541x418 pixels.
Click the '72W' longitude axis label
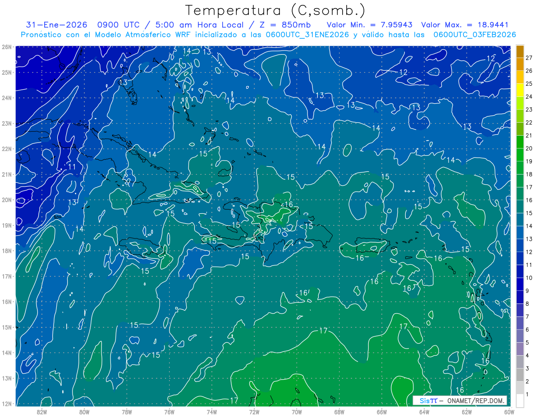click(254, 412)
